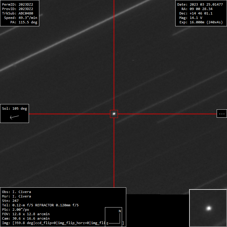227x227 pixels.
Task: Open the zoomed asteroid inset thumbnail
Action: coord(208,208)
